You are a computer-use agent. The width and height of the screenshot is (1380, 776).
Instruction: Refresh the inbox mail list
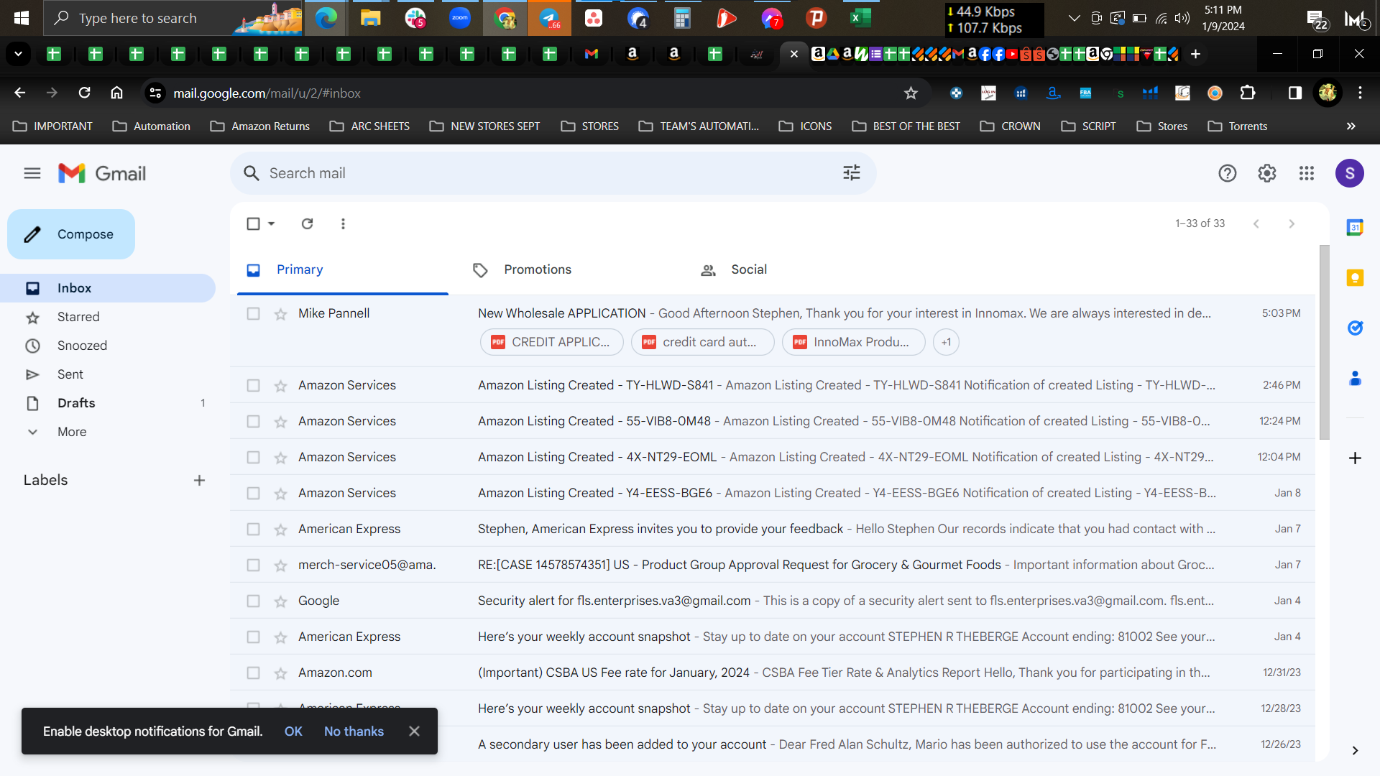[307, 223]
